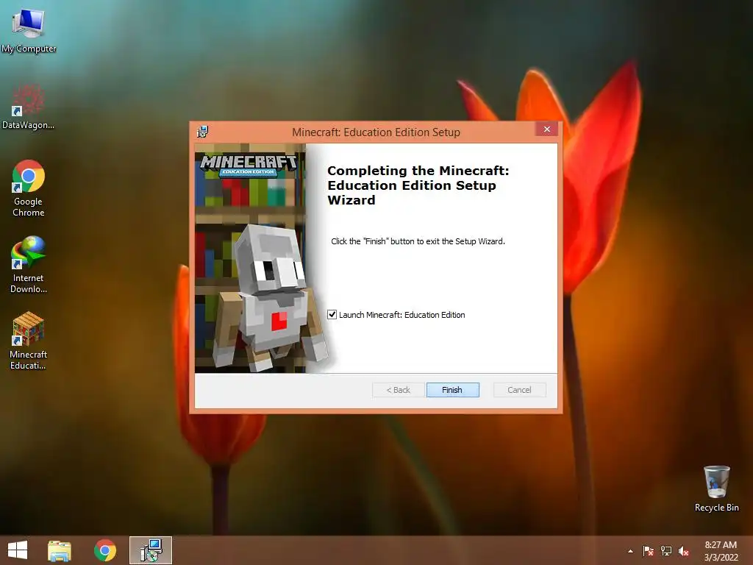Uncheck Launch Minecraft: Education Edition

point(332,315)
